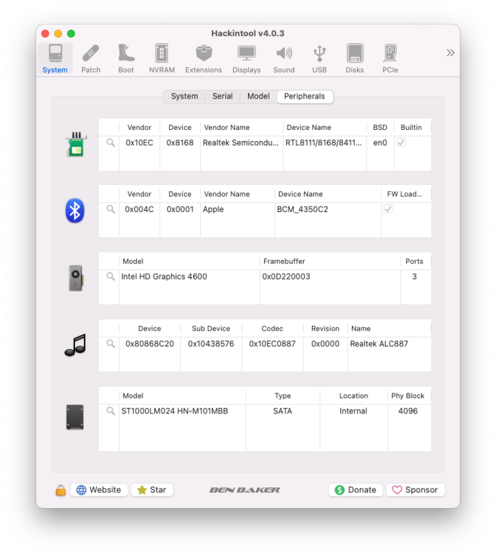This screenshot has height=556, width=496.
Task: Open the Disks toolbar section
Action: (x=354, y=59)
